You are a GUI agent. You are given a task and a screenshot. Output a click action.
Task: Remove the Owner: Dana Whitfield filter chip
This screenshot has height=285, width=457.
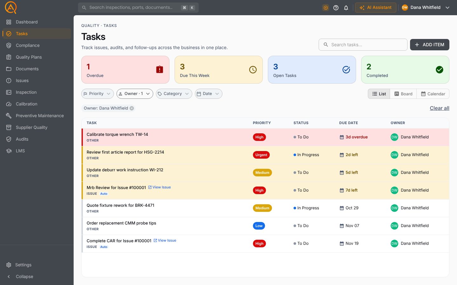[x=132, y=108]
